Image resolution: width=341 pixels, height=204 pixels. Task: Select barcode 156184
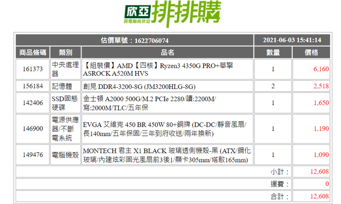click(33, 86)
